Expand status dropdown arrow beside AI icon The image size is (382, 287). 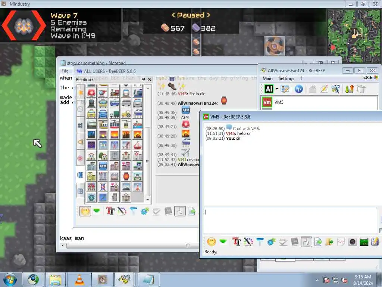click(277, 89)
